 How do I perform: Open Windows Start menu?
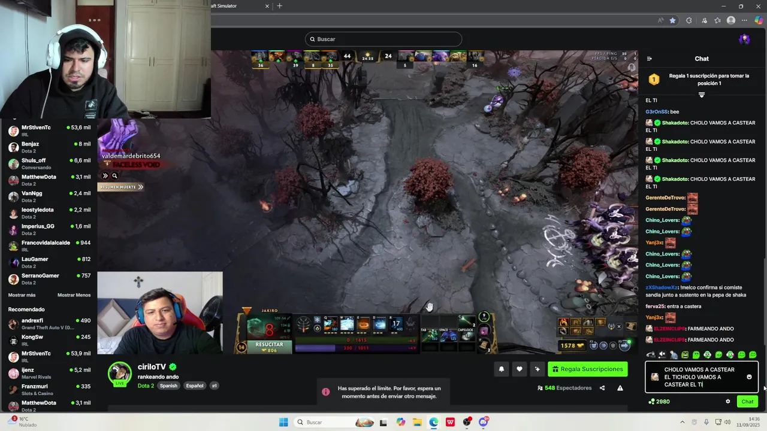[x=283, y=422]
